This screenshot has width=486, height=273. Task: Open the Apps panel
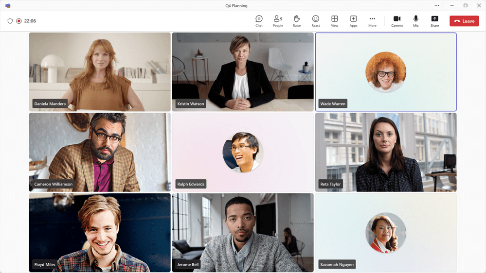tap(354, 21)
